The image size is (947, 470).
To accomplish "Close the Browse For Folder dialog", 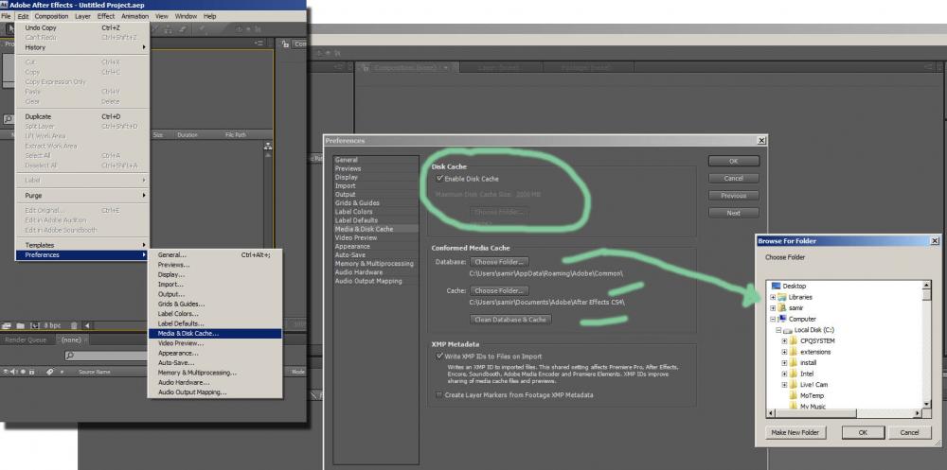I will (935, 241).
